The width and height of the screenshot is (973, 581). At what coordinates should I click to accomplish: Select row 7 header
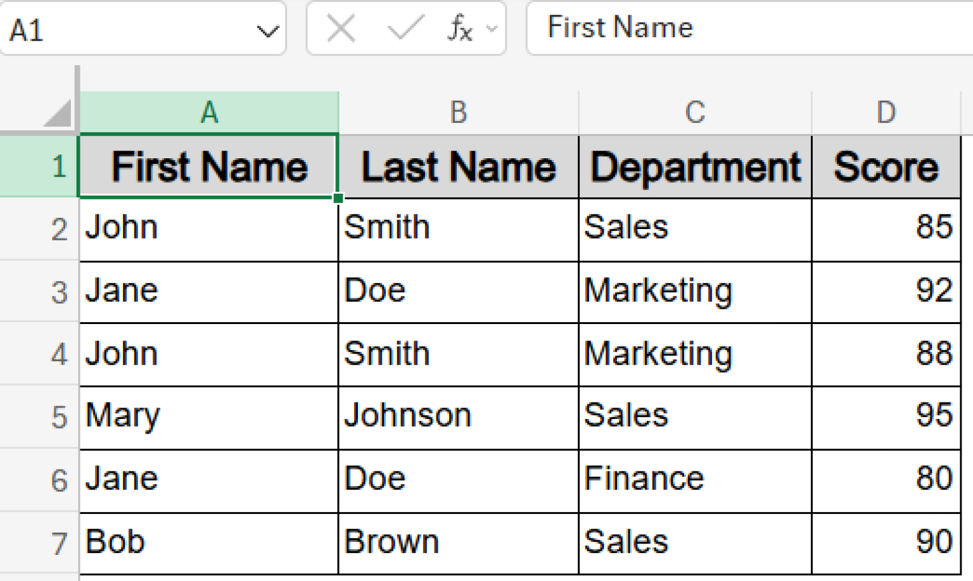58,542
